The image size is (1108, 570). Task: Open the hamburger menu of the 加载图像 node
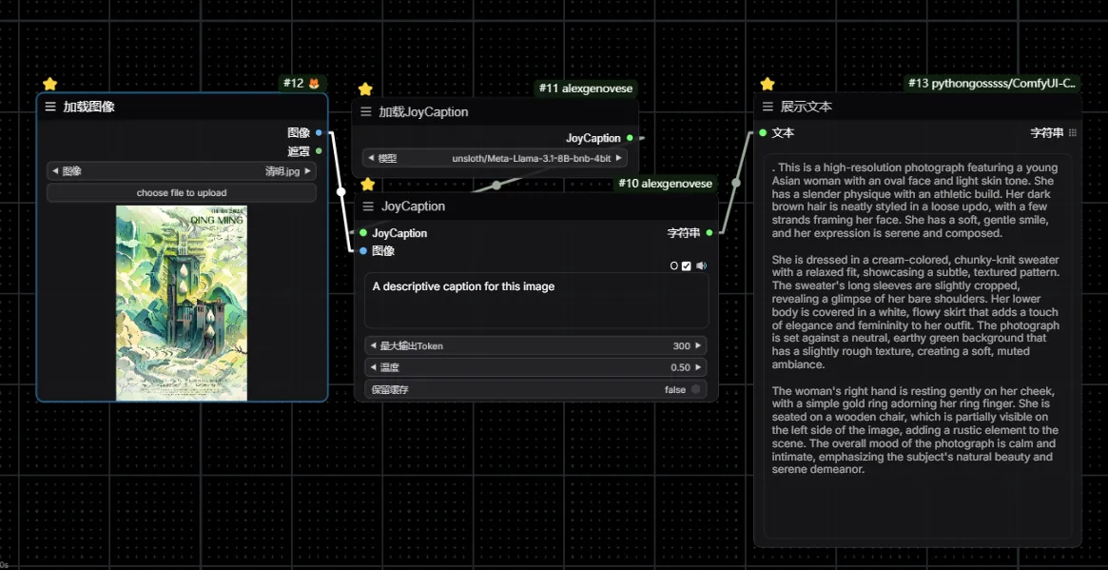click(x=50, y=107)
